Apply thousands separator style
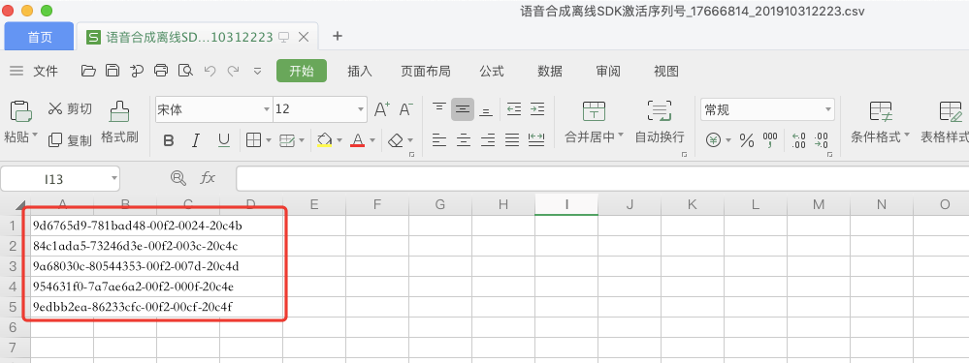The image size is (969, 363). pos(770,141)
